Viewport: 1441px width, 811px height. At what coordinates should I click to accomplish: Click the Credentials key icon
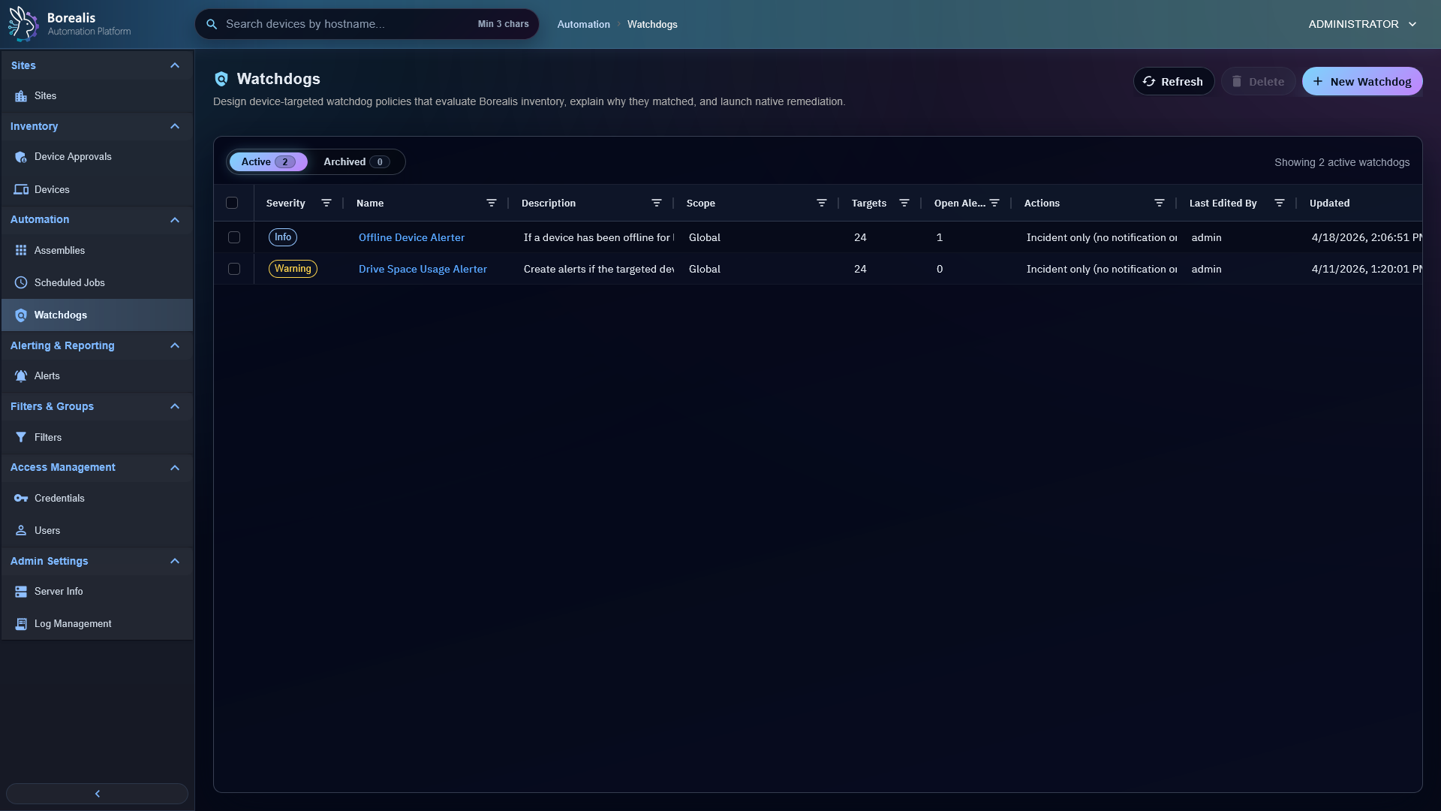(21, 498)
